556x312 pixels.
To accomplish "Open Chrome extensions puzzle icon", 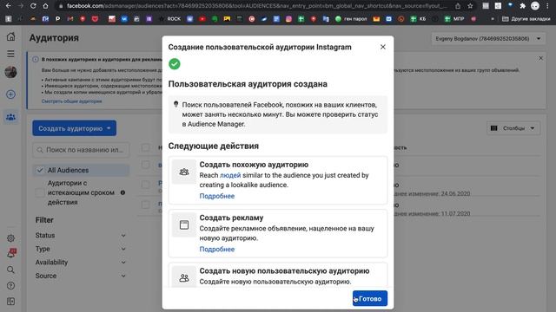I will pyautogui.click(x=523, y=6).
